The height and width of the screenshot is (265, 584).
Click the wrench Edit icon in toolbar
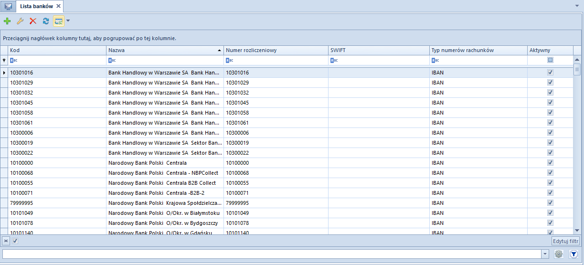tap(20, 21)
